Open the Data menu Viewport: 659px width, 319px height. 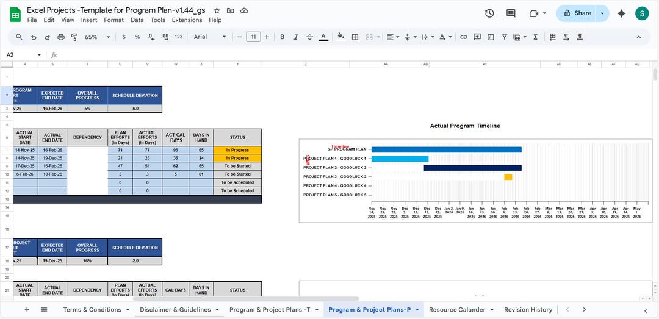point(137,20)
